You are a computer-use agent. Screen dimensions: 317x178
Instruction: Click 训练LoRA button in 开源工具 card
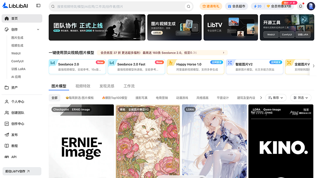click(303, 34)
